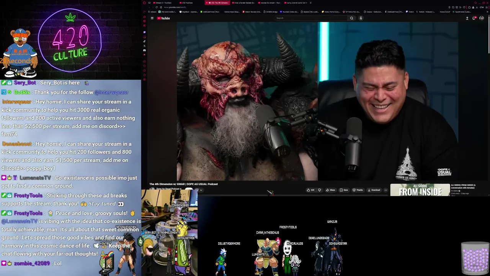
Task: Open the YouTube Create upload icon
Action: [x=467, y=18]
